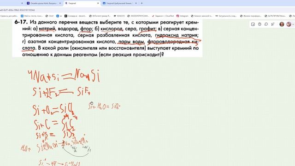Click the first participant avatar
The width and height of the screenshot is (295, 166).
(282, 24)
